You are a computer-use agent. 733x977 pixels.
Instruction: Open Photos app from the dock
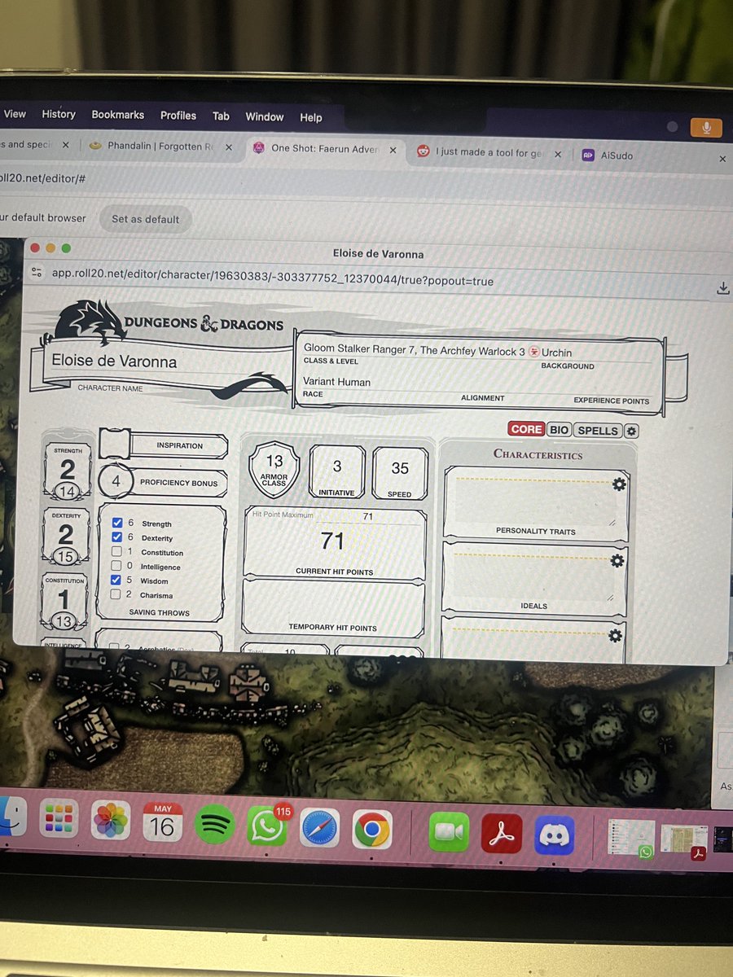111,820
